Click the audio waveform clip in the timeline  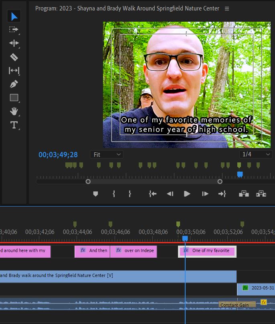(x=118, y=304)
